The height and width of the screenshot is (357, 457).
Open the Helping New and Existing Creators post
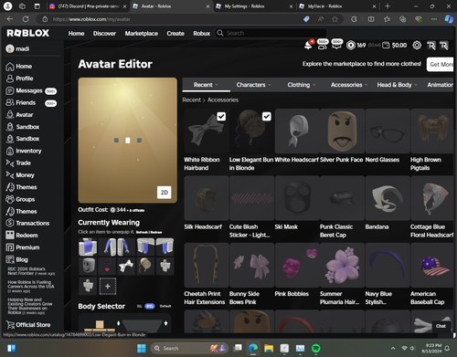point(30,306)
